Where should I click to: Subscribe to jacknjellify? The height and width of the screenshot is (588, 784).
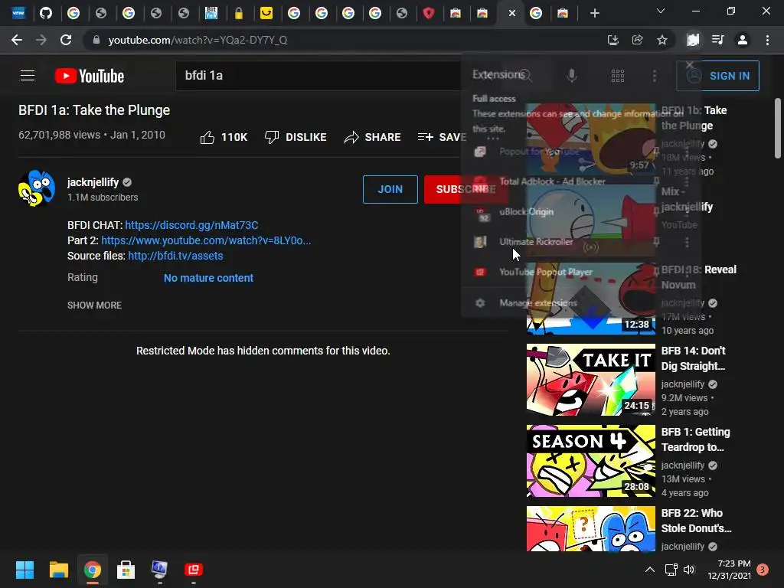465,189
